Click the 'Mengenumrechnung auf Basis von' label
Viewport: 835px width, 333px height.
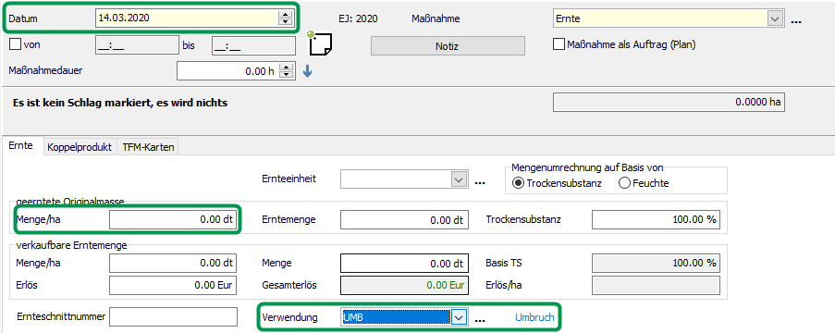(587, 167)
